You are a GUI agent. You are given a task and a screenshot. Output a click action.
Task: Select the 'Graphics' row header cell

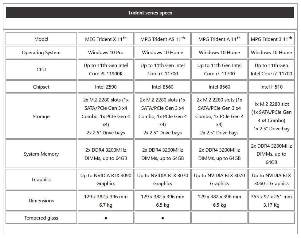click(41, 179)
